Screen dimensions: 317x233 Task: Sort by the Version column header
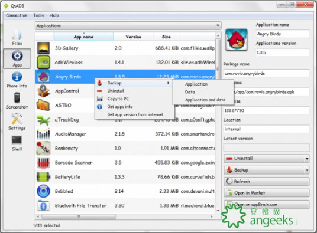pos(133,37)
